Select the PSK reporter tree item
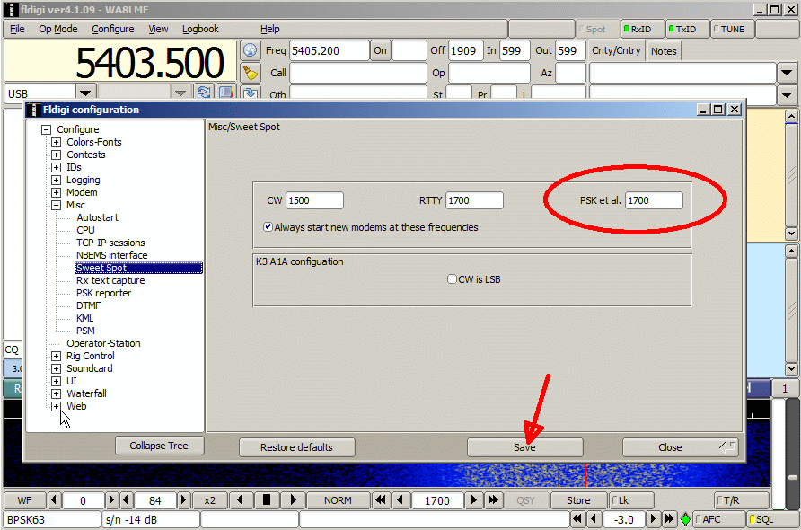801x530 pixels. 103,293
